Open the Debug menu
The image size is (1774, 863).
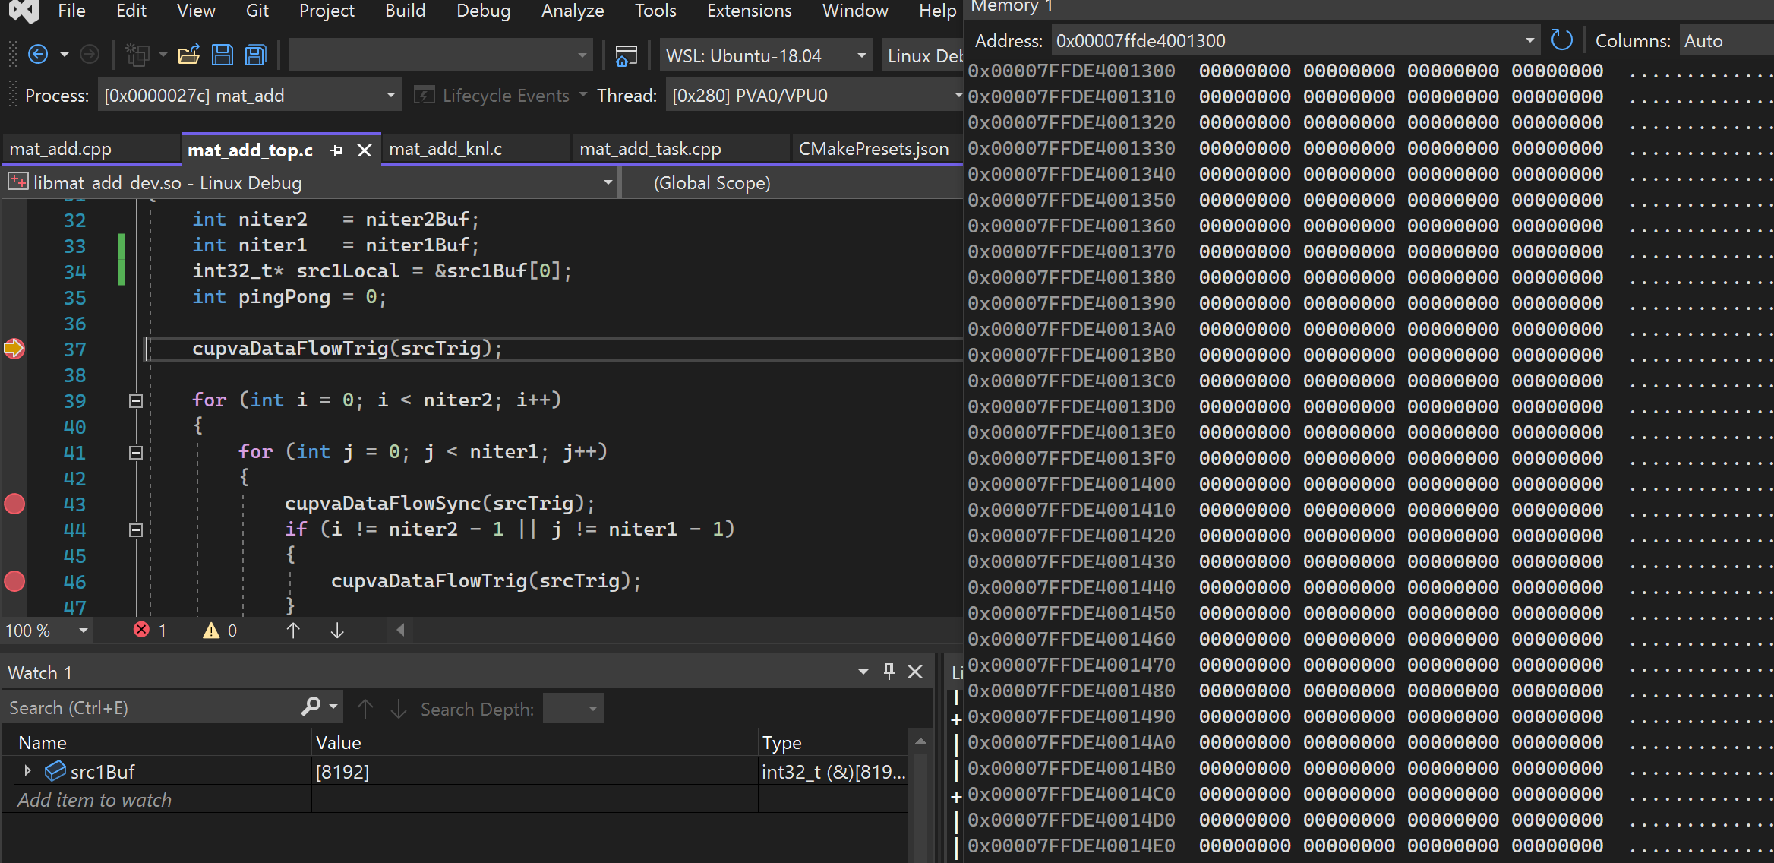483,11
